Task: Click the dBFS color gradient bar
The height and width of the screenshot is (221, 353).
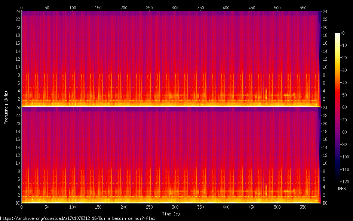Action: click(337, 107)
